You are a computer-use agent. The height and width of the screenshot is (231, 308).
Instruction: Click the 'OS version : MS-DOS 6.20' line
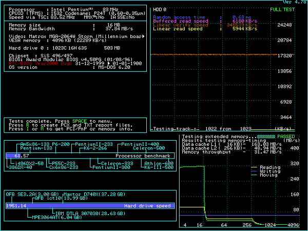click(x=69, y=67)
